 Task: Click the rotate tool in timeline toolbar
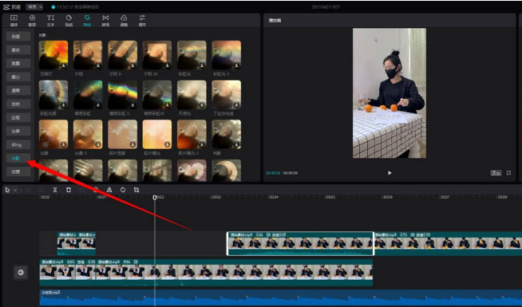(123, 190)
